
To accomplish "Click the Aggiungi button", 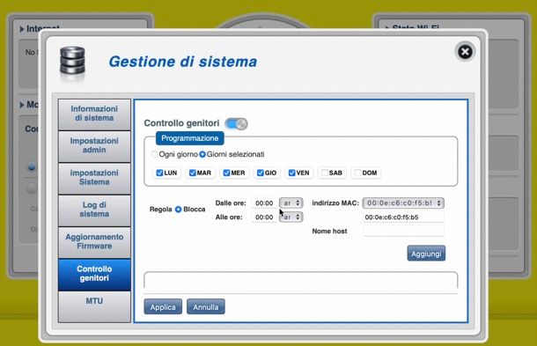I will 426,254.
